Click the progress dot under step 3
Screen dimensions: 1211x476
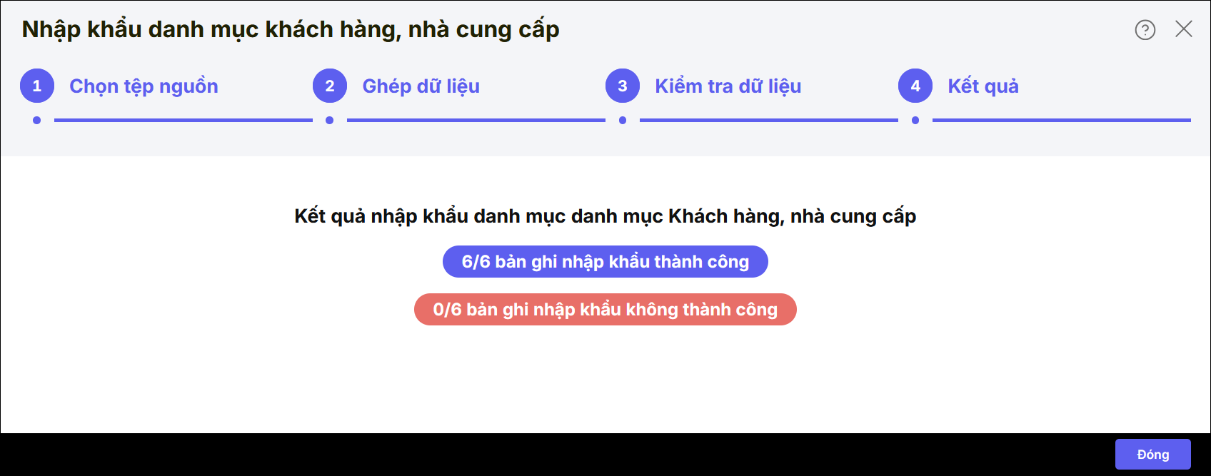coord(623,121)
